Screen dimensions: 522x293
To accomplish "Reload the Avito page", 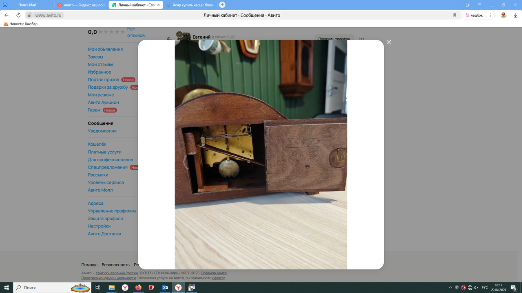I will (x=18, y=15).
